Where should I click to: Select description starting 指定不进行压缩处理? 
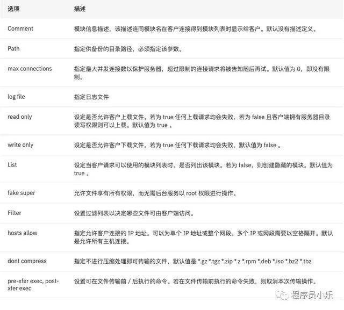(192, 261)
